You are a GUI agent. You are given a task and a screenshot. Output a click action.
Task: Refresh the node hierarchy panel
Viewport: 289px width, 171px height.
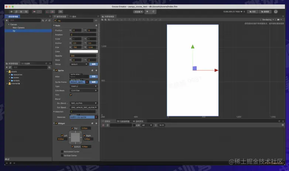[x=50, y=20]
